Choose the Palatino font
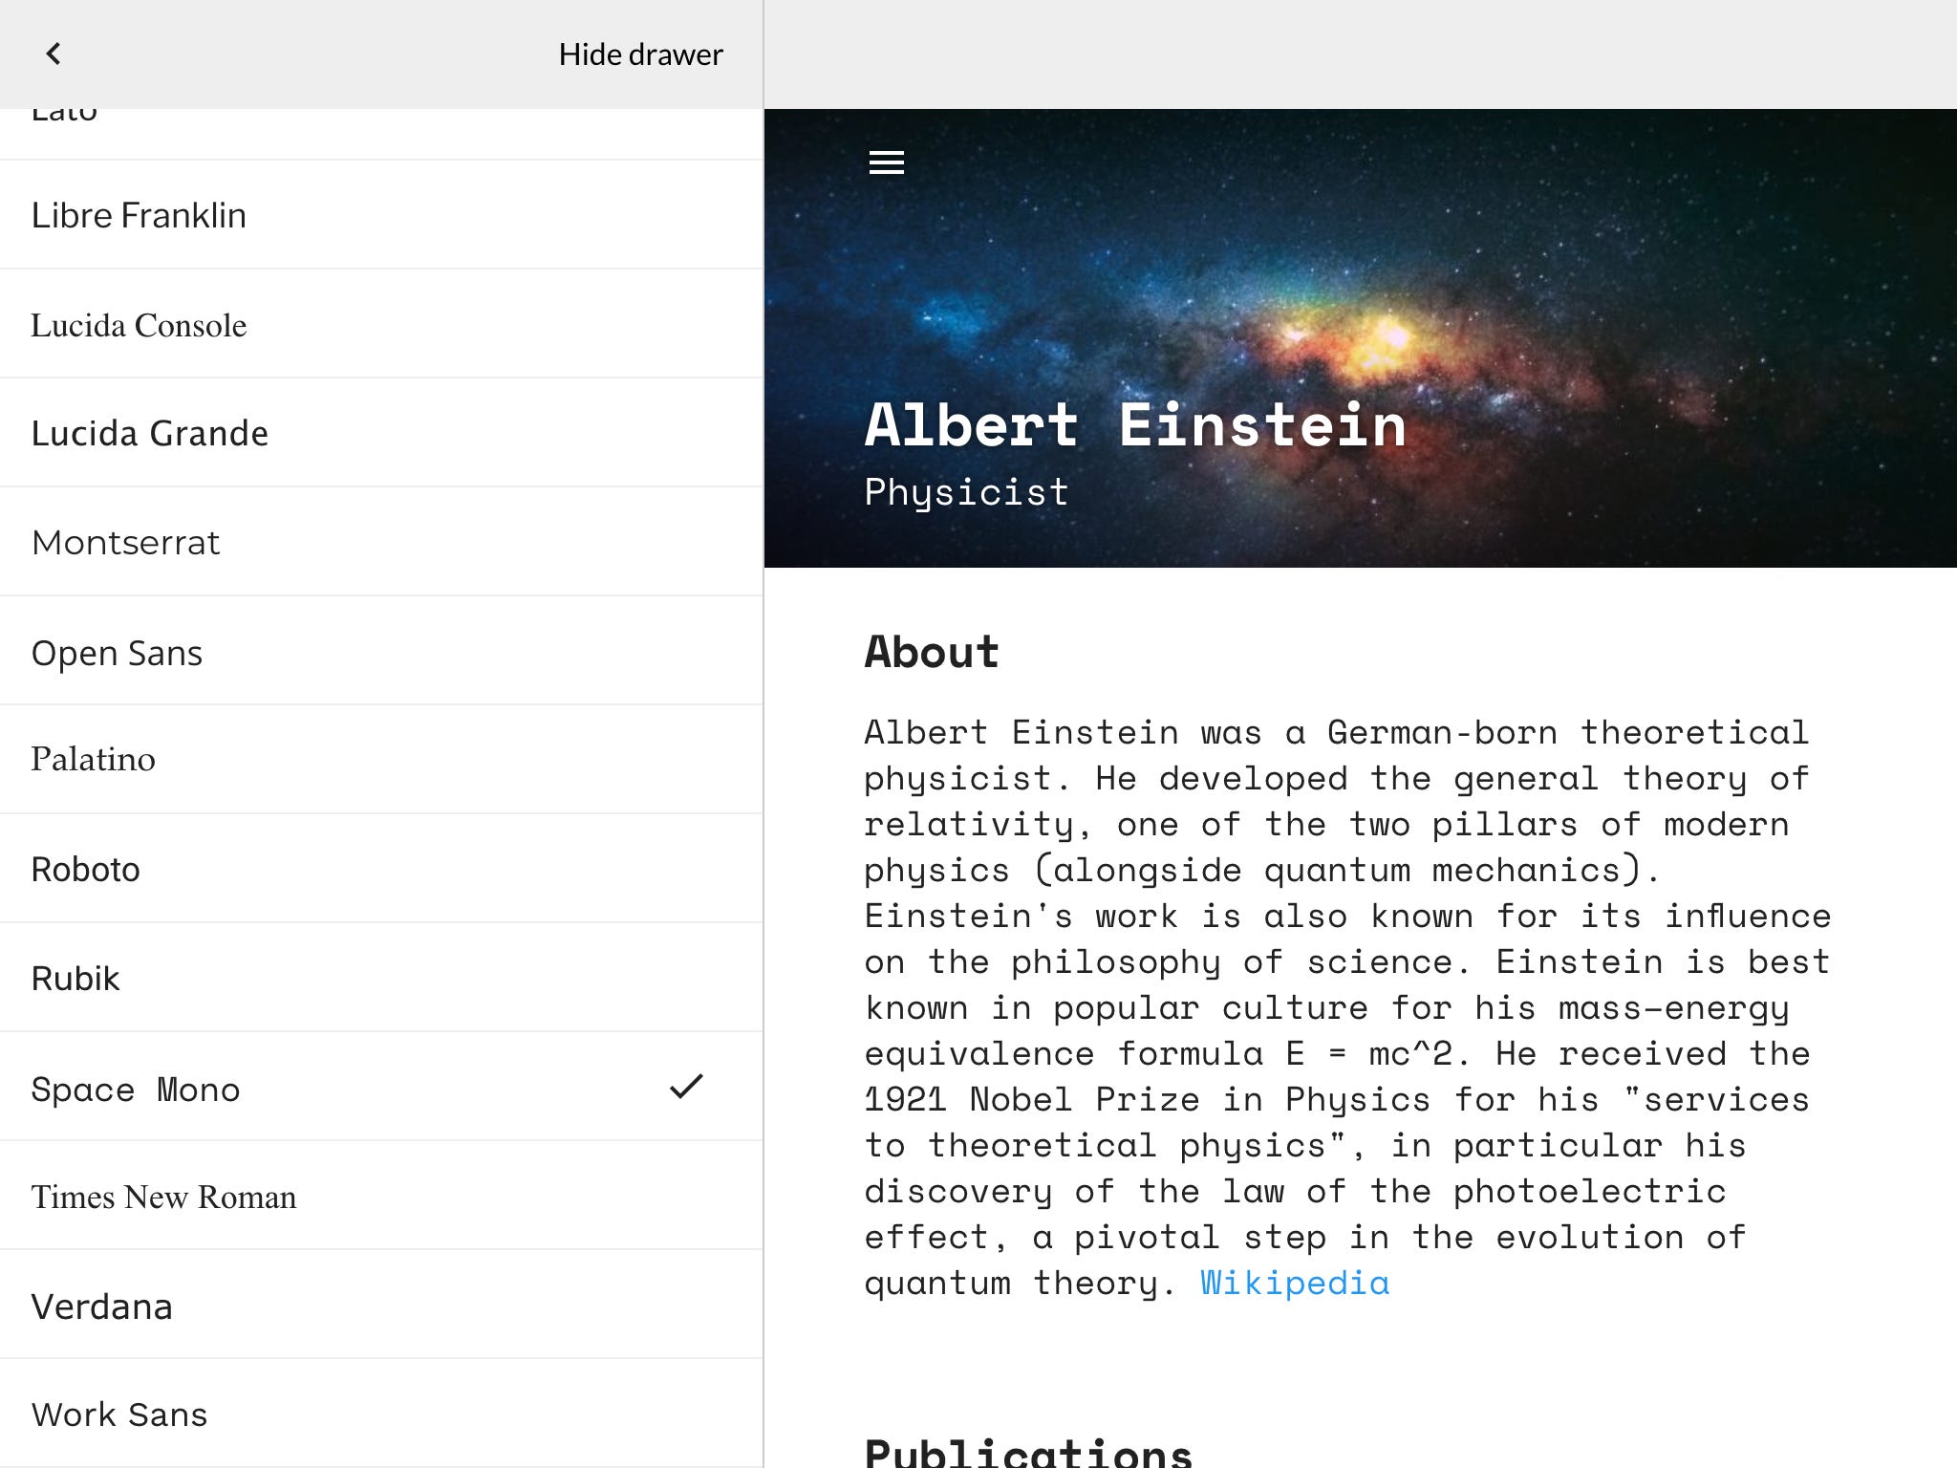Viewport: 1957px width, 1468px height. [93, 760]
